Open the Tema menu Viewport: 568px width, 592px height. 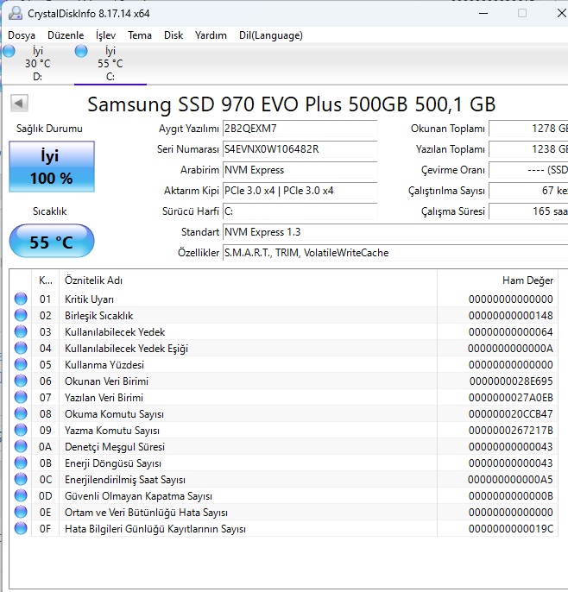[140, 35]
